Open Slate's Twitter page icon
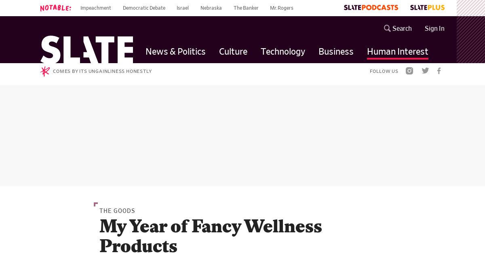The width and height of the screenshot is (485, 255). [x=425, y=71]
